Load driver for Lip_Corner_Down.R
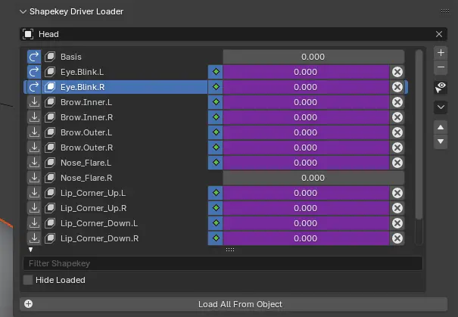Image resolution: width=458 pixels, height=317 pixels. [x=34, y=238]
